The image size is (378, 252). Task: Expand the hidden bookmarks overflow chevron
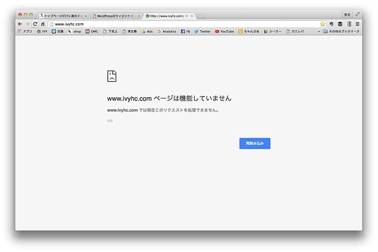click(319, 32)
